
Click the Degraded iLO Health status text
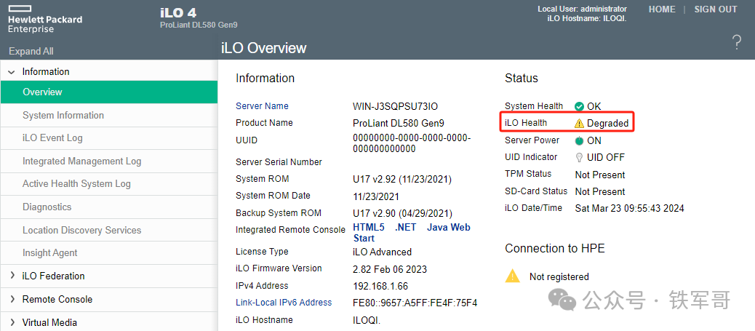coord(607,124)
